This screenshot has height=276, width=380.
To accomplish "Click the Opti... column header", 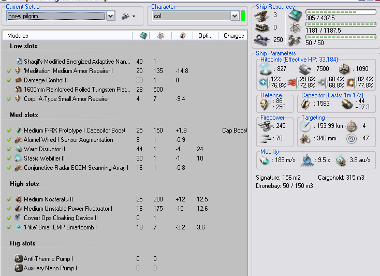I will [205, 36].
